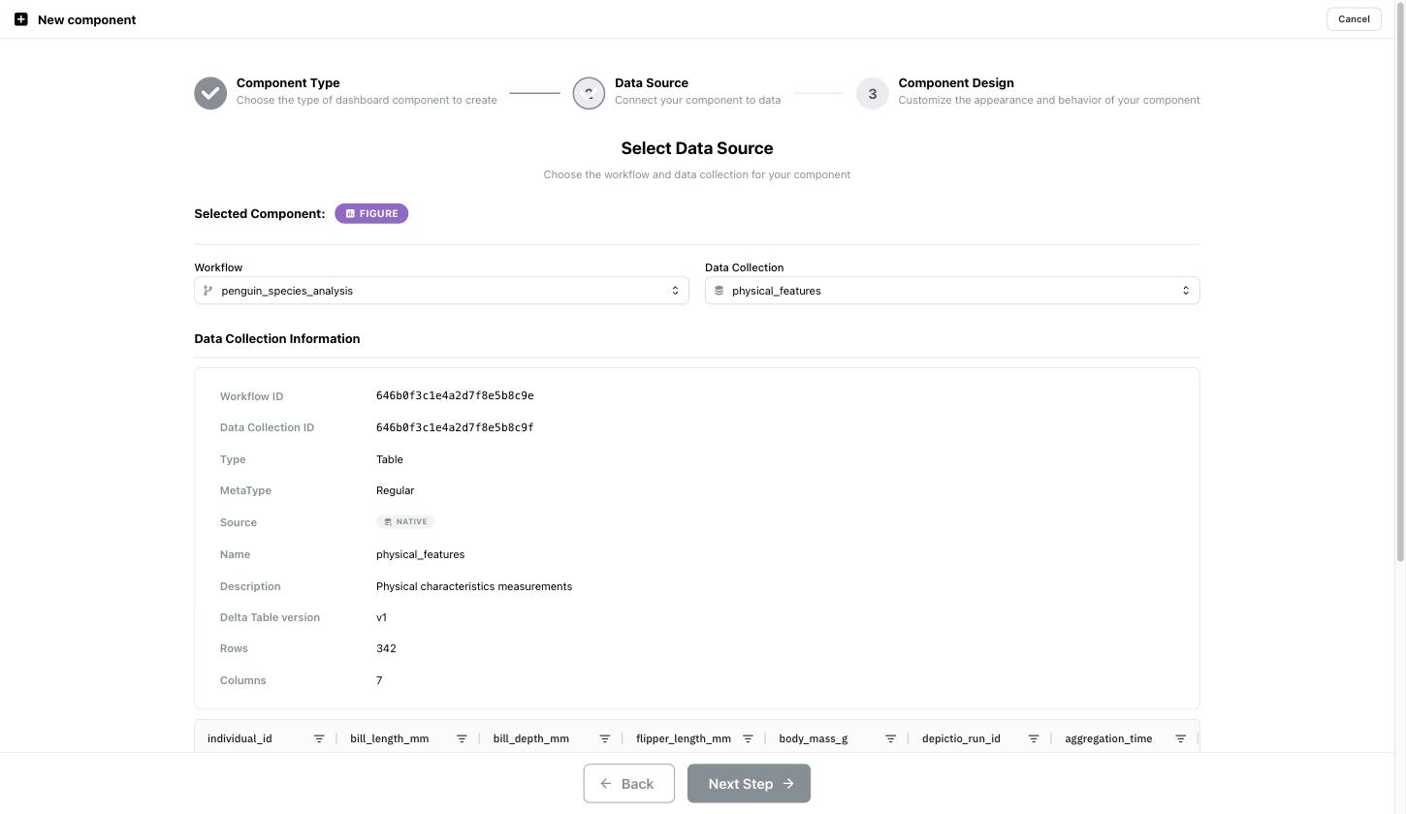Click the MetaType value Regular
Viewport: 1406px width, 814px height.
point(395,490)
